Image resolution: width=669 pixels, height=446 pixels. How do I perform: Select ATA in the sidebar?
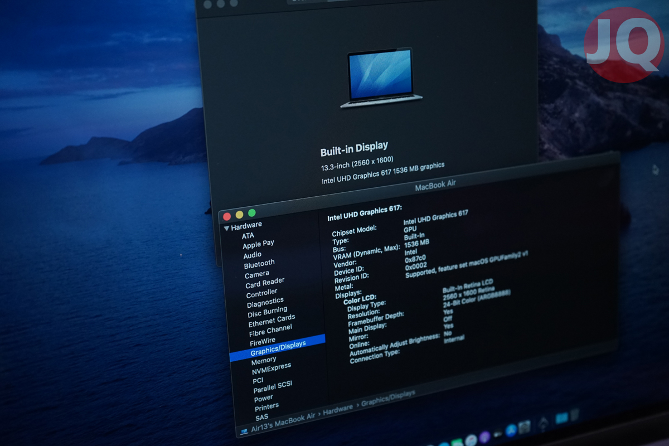[248, 236]
